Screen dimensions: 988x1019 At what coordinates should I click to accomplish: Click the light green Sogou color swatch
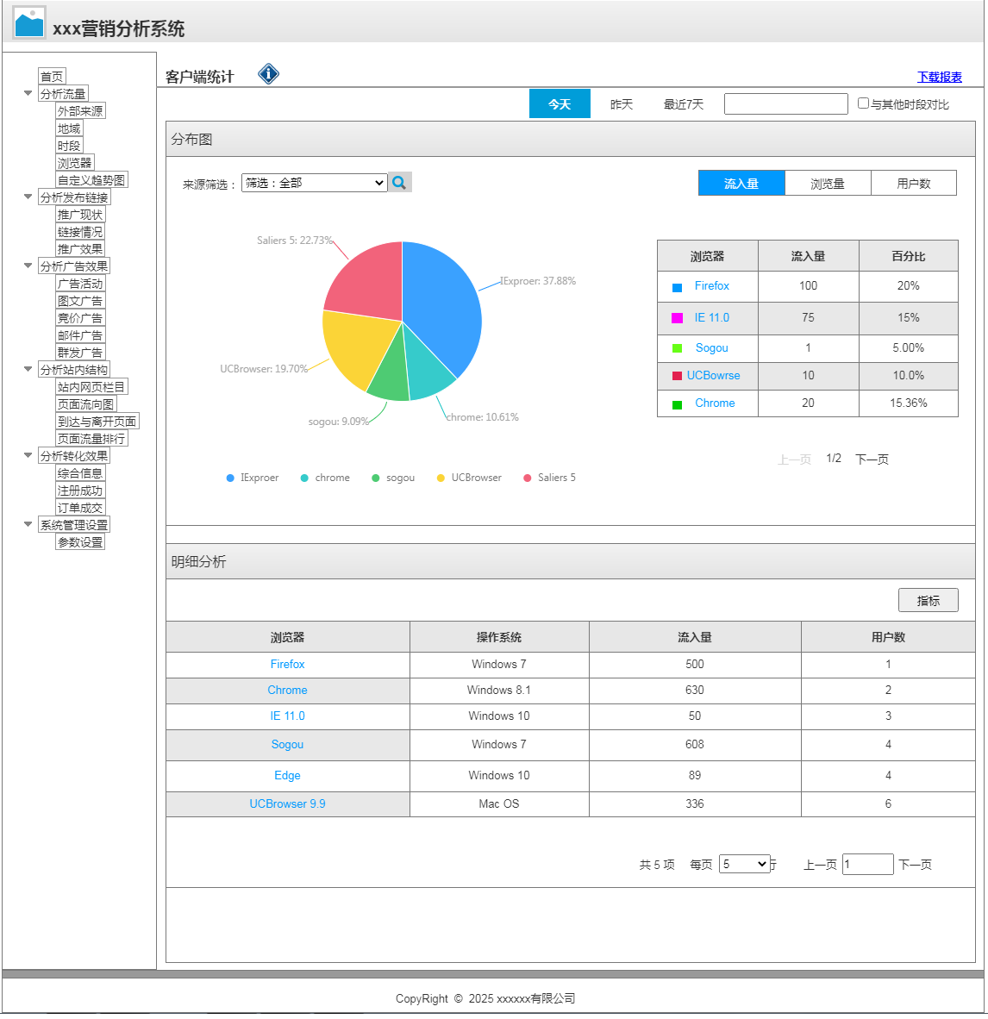677,348
